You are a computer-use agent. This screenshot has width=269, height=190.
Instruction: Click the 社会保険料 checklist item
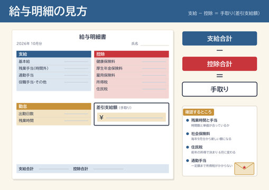coord(209,136)
